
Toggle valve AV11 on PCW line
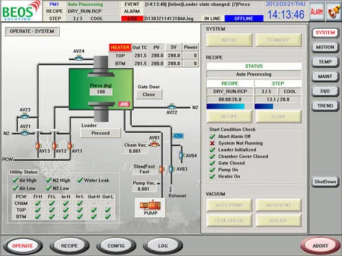[69, 146]
